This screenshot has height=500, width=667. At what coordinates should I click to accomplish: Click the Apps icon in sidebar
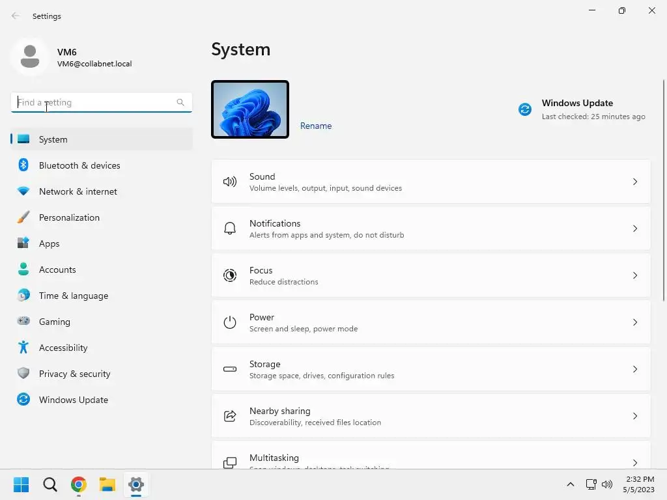point(23,243)
